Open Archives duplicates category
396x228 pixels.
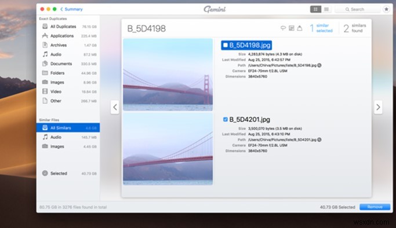coord(68,45)
